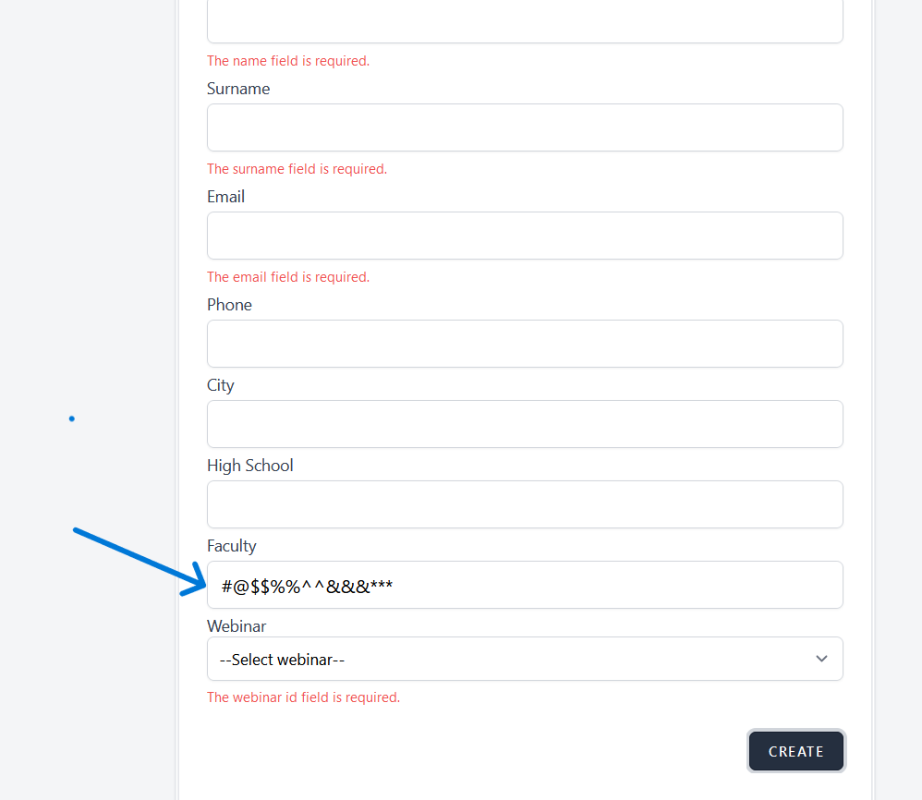Click the High School input box
The image size is (922, 800).
click(x=525, y=504)
